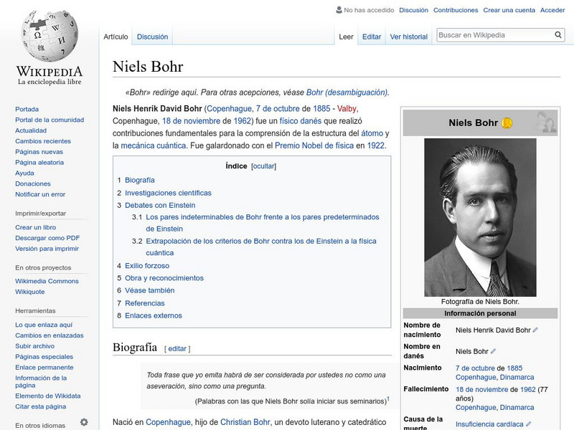Click Citar esta página
This screenshot has width=574, height=430.
[41, 406]
